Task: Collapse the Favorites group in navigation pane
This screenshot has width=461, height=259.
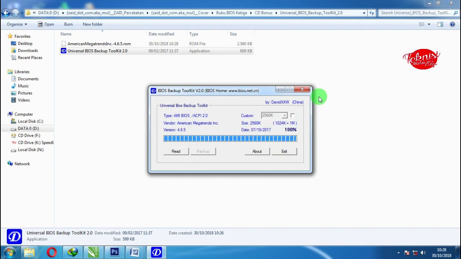Action: (22, 36)
